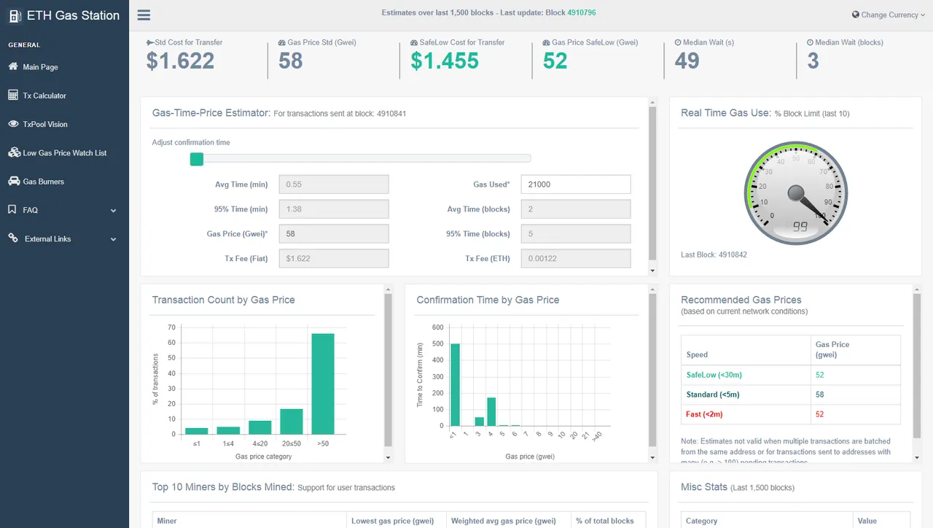Image resolution: width=933 pixels, height=528 pixels.
Task: Click the confirmation time slider handle
Action: point(196,159)
